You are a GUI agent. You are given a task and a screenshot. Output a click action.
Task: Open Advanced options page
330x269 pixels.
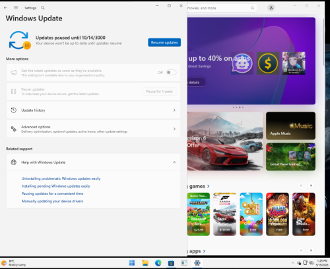click(x=93, y=129)
